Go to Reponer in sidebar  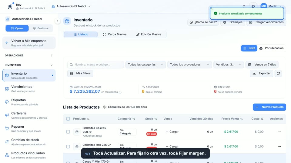pos(29,129)
